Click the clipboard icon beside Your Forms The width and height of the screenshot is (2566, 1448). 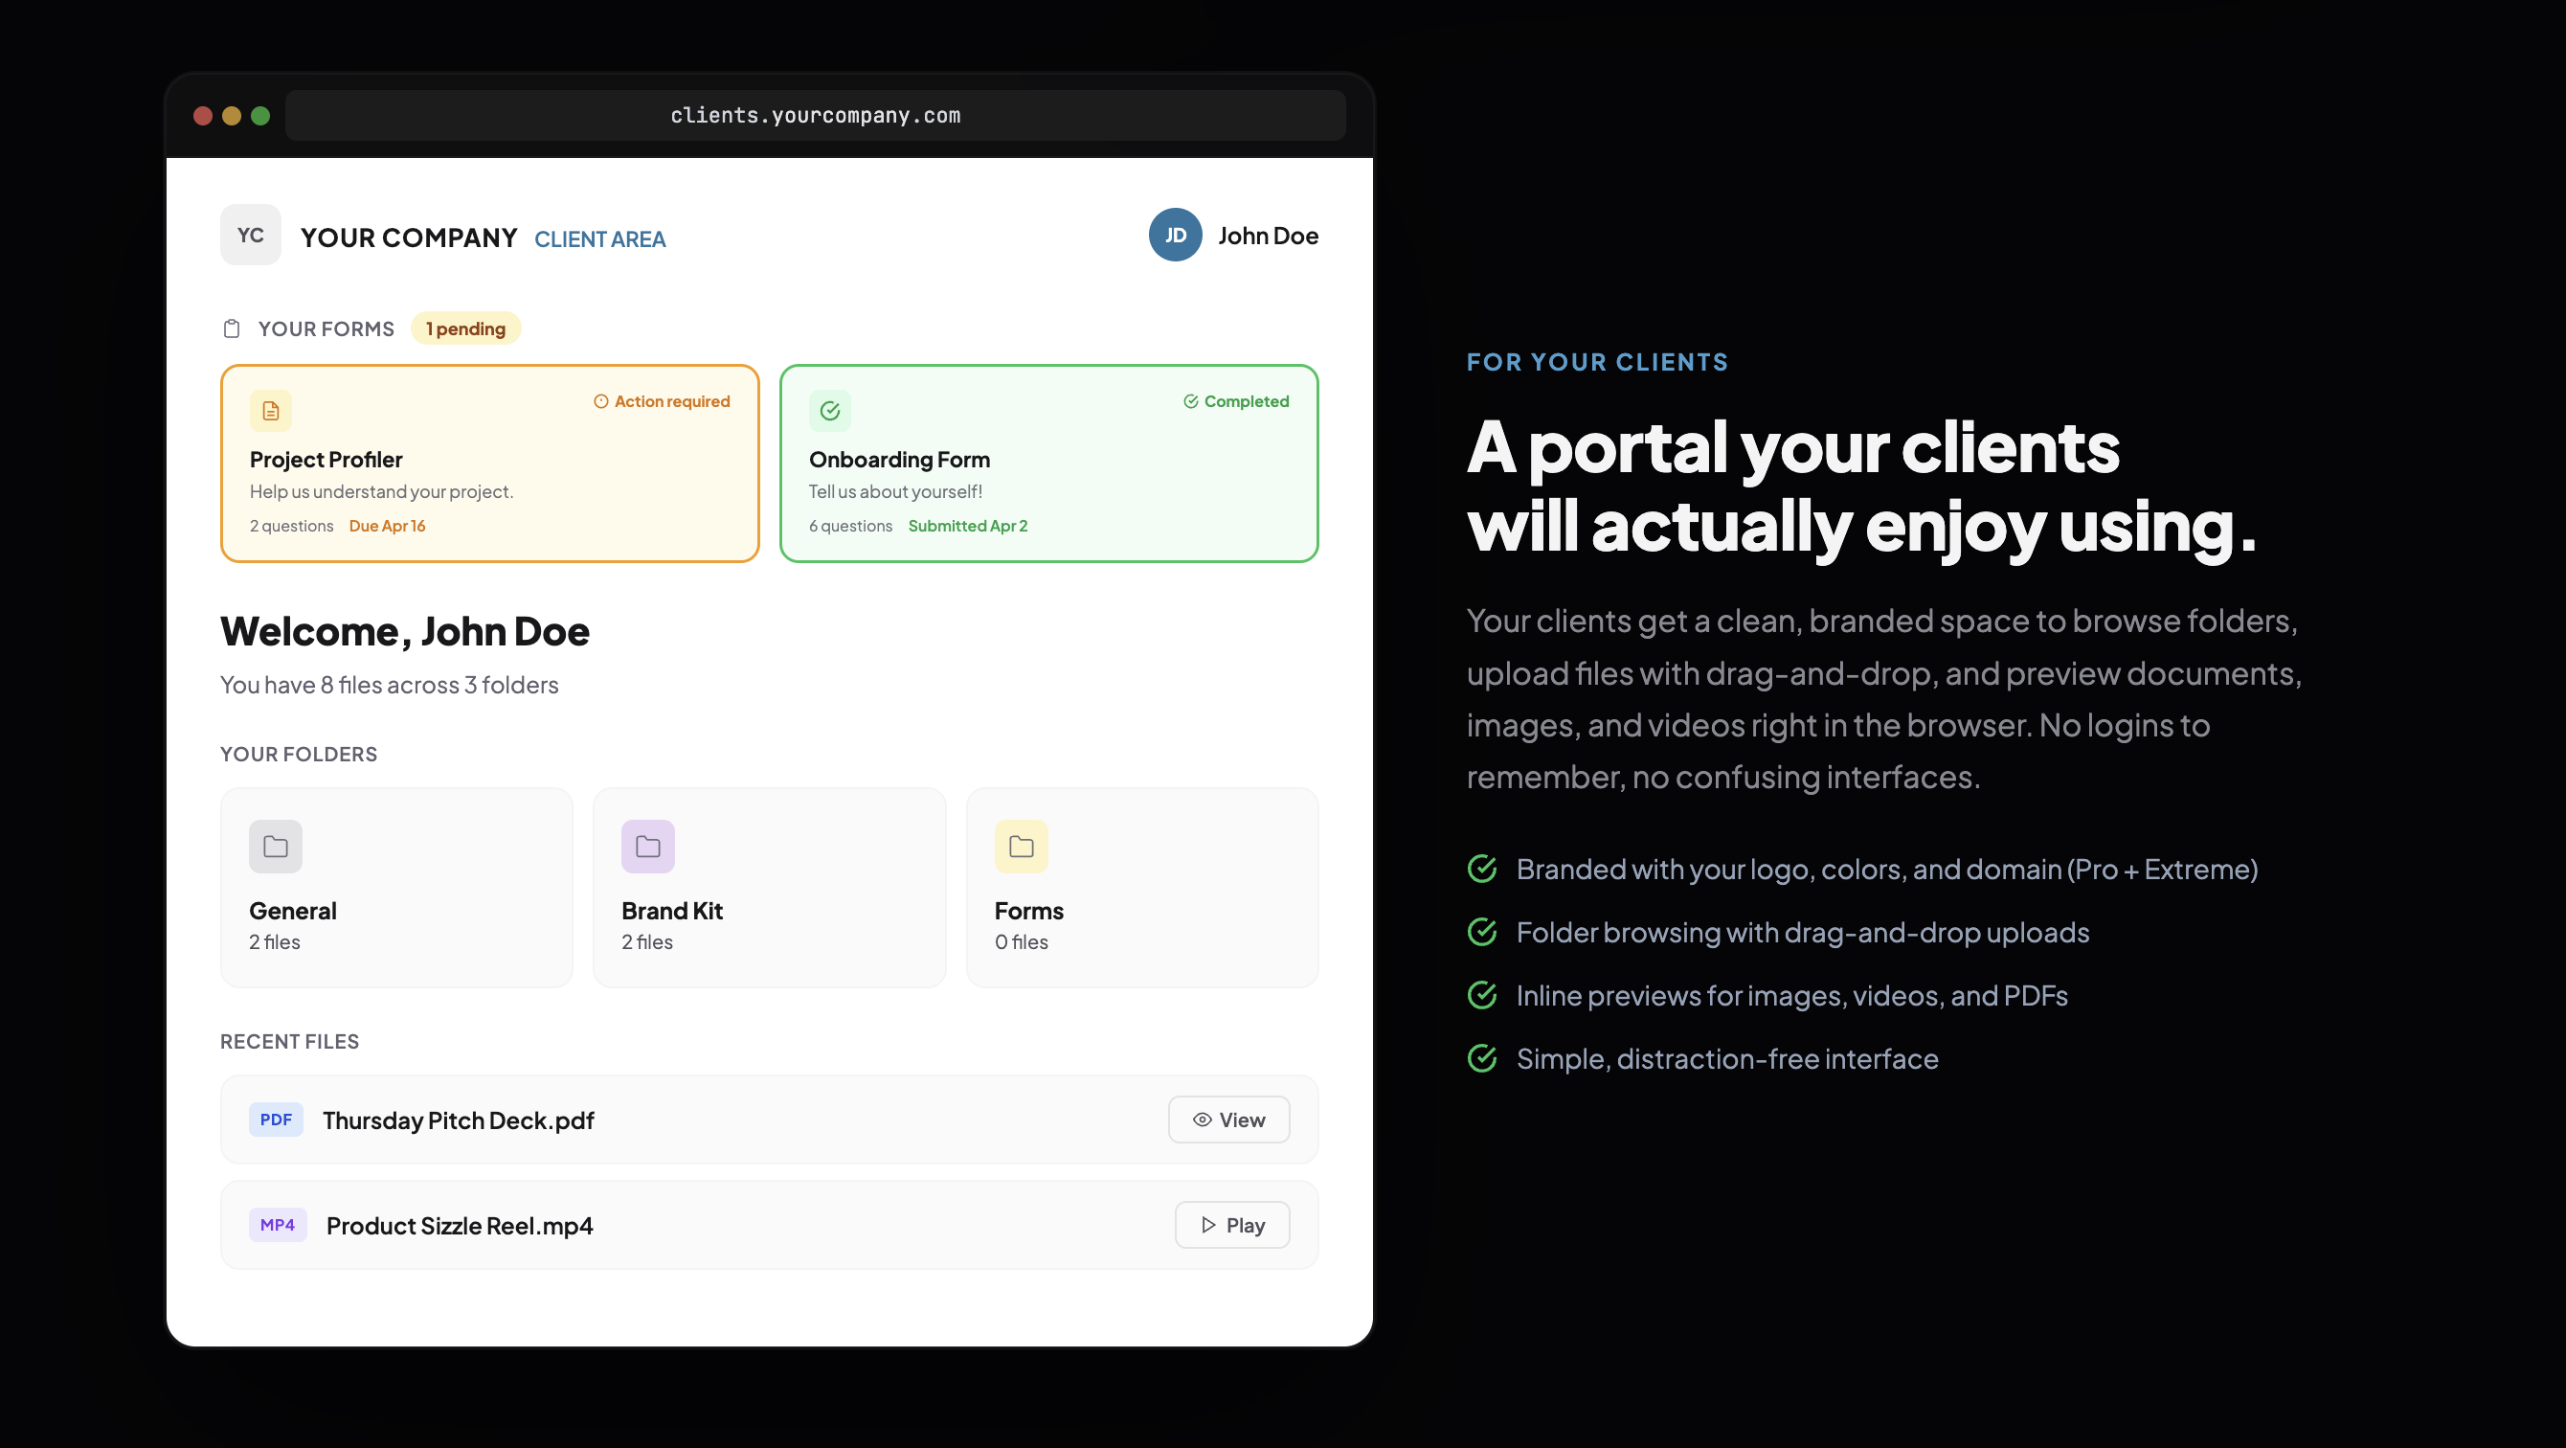[x=232, y=328]
